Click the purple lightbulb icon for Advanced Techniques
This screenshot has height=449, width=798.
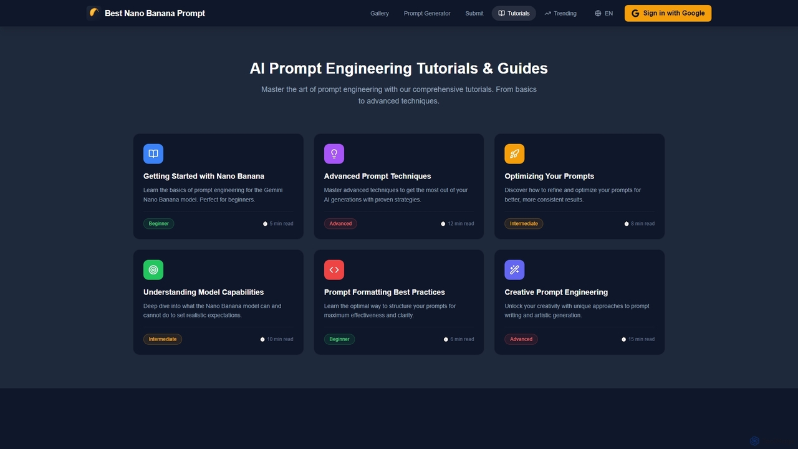(x=334, y=154)
